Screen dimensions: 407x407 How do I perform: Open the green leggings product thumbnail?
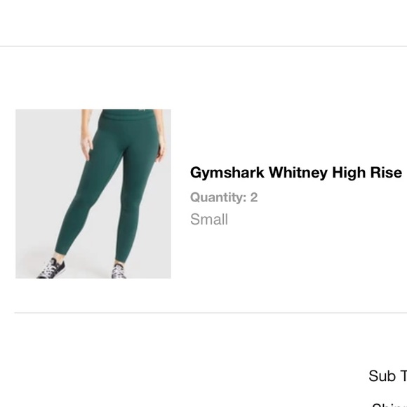(93, 194)
